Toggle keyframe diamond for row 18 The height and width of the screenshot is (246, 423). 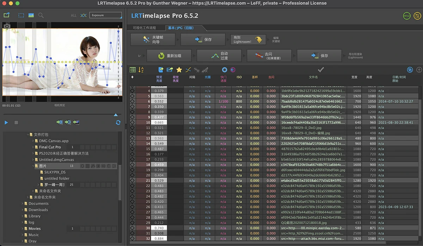point(132,165)
